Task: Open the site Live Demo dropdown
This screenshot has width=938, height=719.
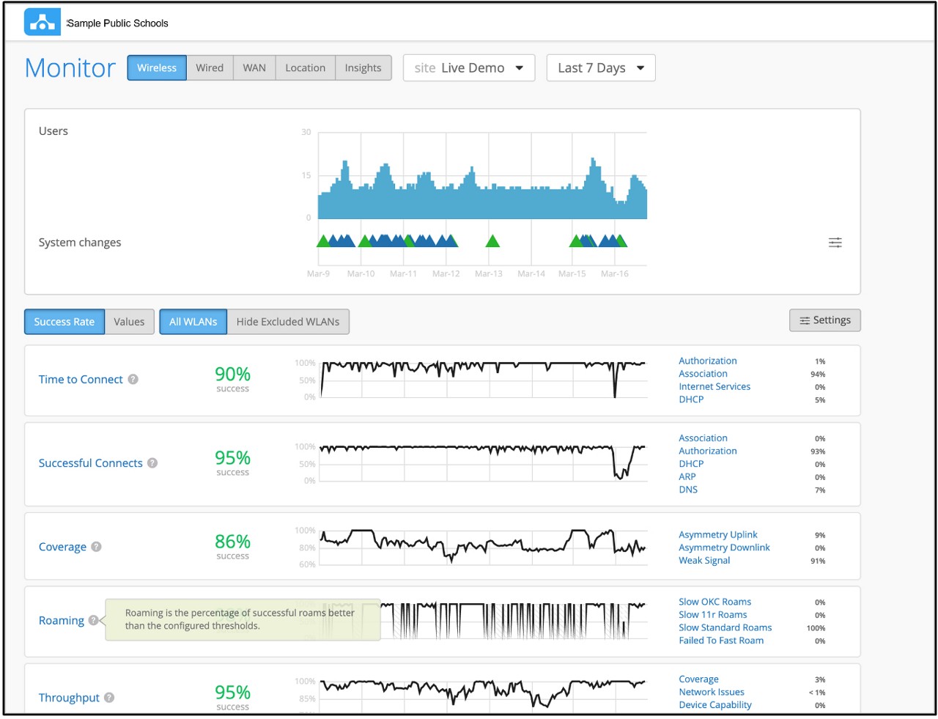Action: coord(468,68)
